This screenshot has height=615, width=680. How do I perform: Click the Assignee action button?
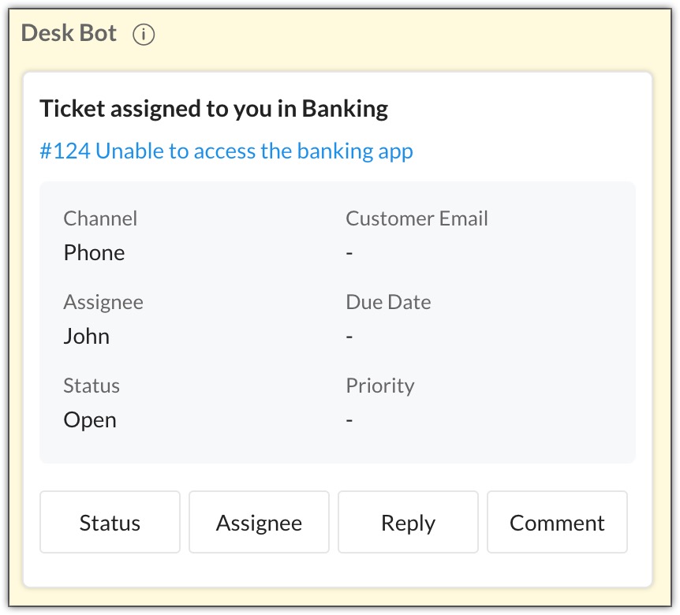259,522
